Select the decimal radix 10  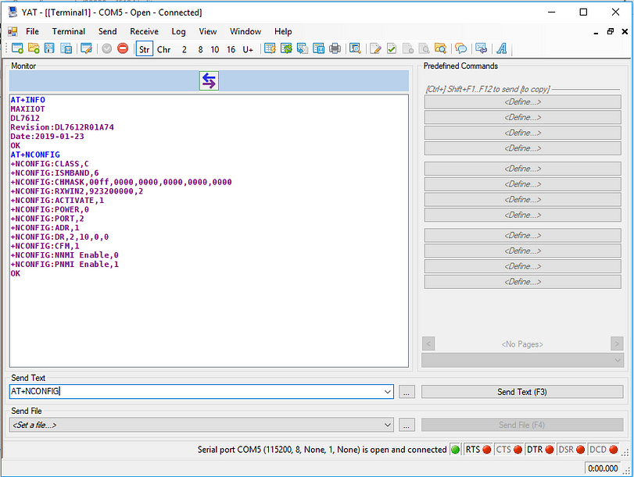pos(215,49)
